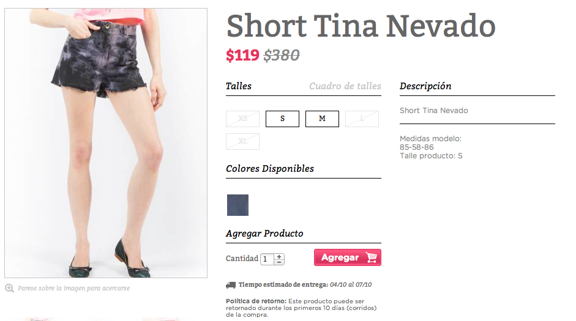Viewport: 576px width, 321px height.
Task: Select the unavailable L size box
Action: point(362,119)
